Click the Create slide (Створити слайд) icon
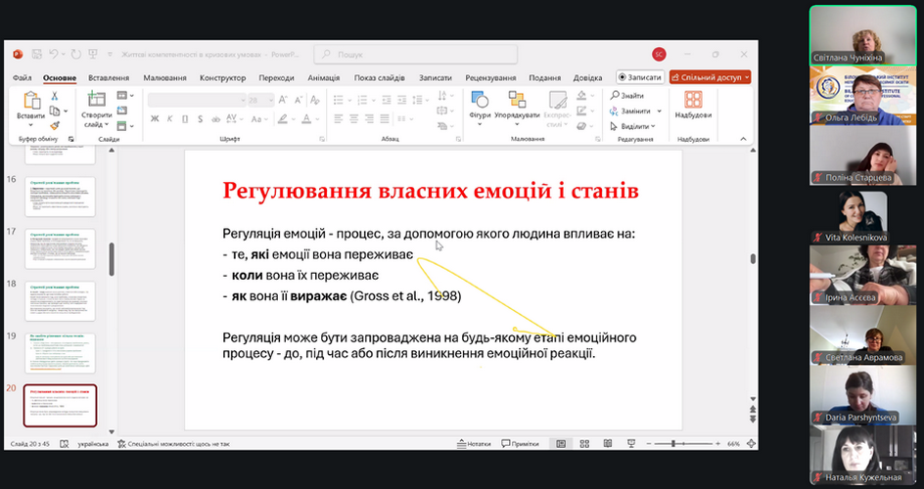This screenshot has width=924, height=489. (97, 101)
